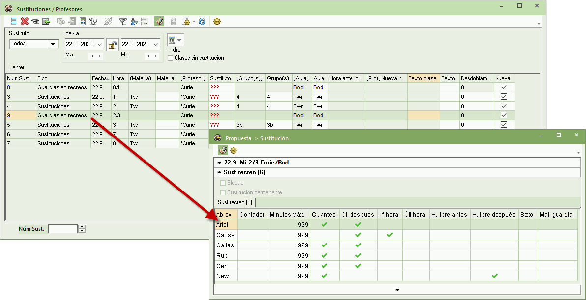Sort by the Cl. antes column header

point(325,214)
